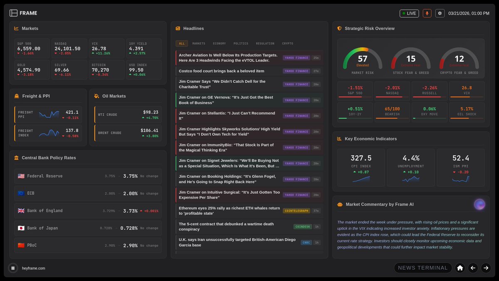Viewport: 499px width, 281px height.
Task: Click the Market Commentary robot icon
Action: pyautogui.click(x=340, y=204)
